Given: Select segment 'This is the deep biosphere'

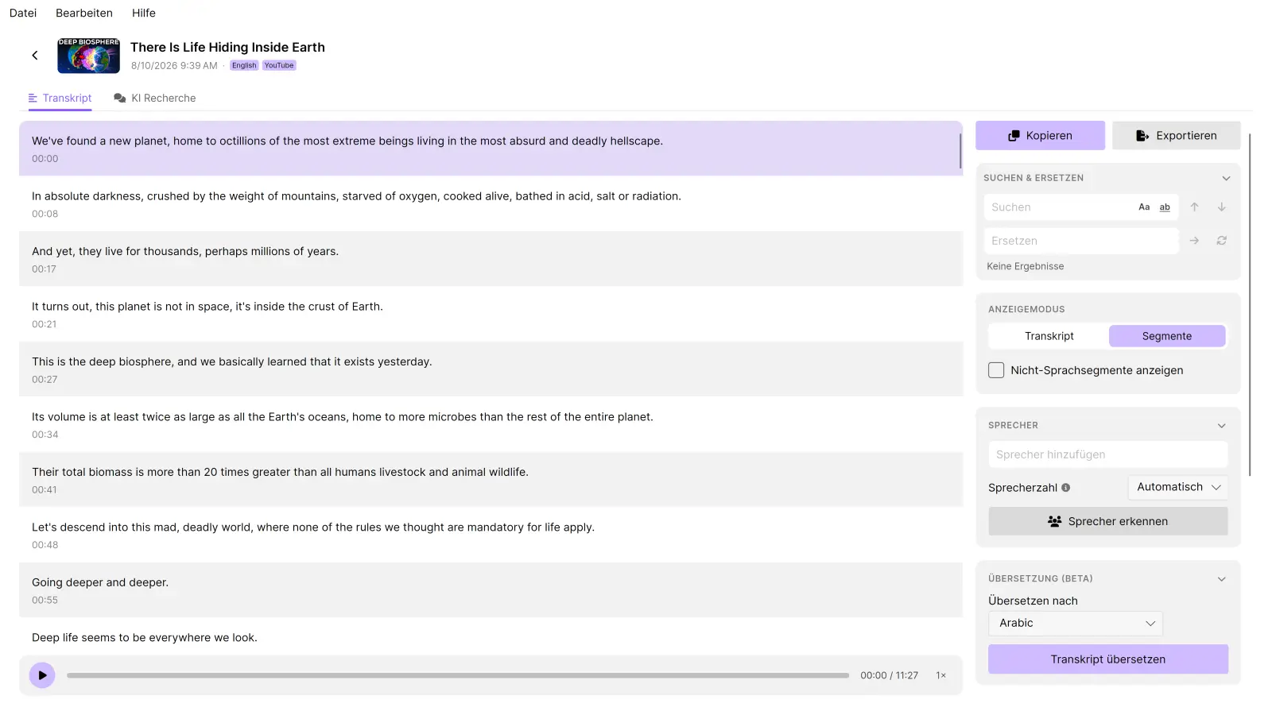Looking at the screenshot, I should tap(491, 369).
